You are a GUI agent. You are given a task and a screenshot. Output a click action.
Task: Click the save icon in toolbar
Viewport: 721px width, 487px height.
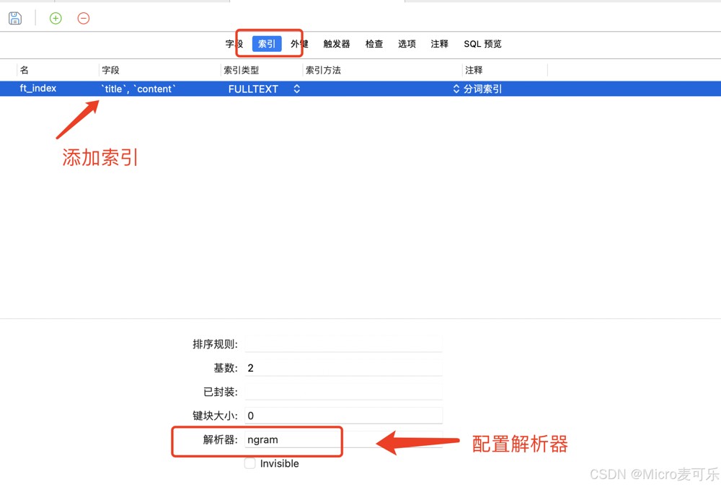15,19
